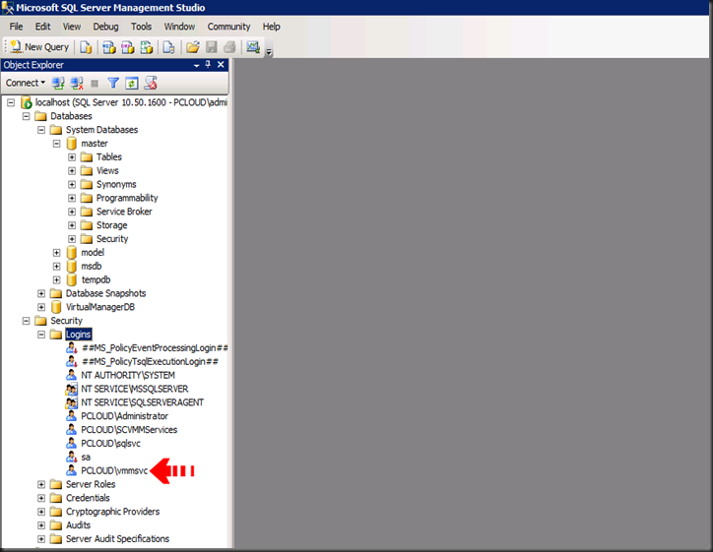Select PCLOUD\SCVMMServices login

click(x=129, y=430)
